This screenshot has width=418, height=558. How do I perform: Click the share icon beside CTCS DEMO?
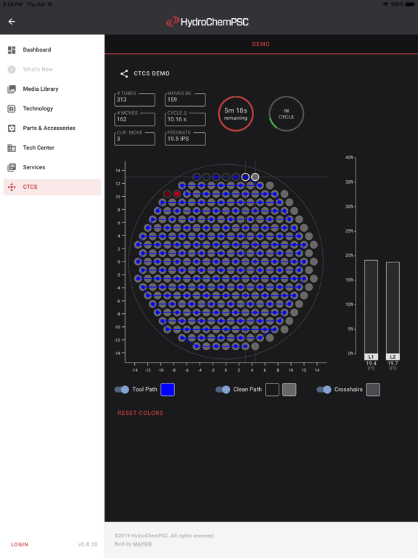pyautogui.click(x=124, y=73)
